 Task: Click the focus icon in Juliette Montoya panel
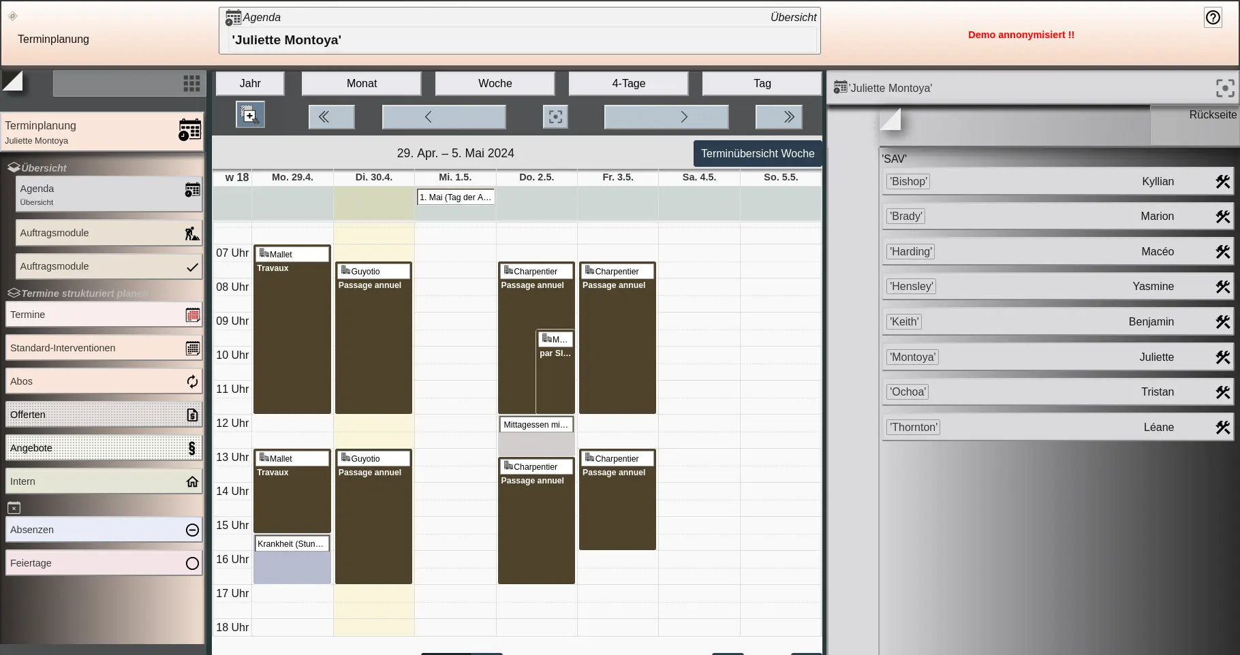[x=1225, y=88]
